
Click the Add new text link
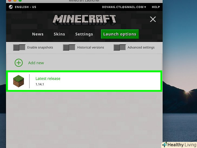pyautogui.click(x=36, y=63)
